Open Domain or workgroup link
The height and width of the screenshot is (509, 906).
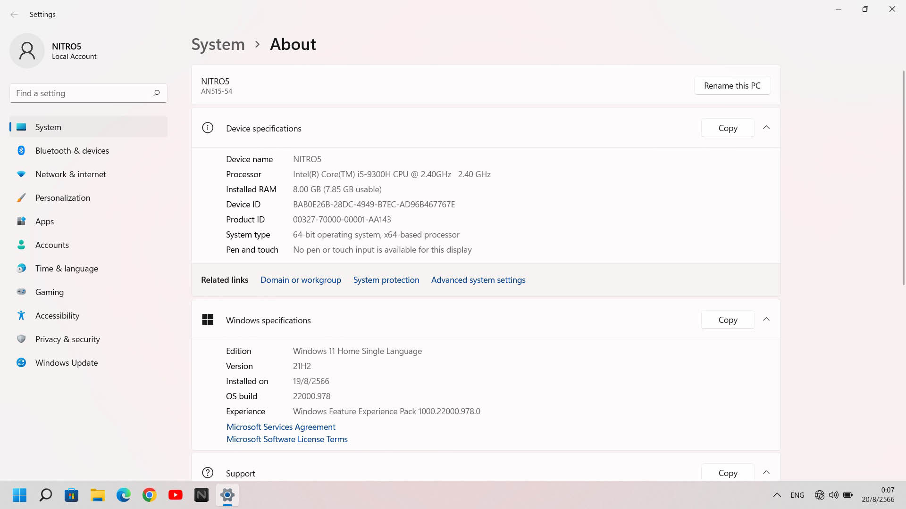(301, 279)
